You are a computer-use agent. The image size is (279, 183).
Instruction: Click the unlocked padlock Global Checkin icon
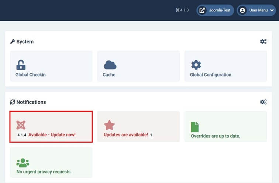click(x=21, y=65)
